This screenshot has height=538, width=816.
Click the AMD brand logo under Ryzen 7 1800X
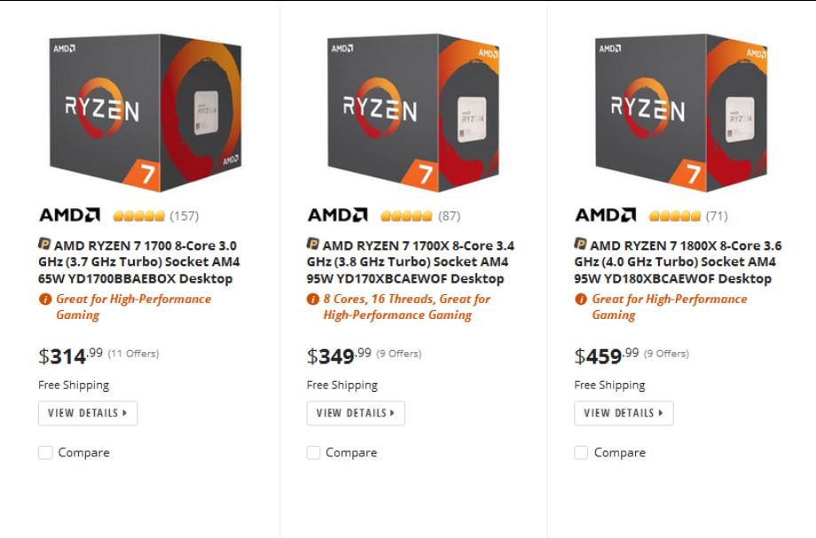pos(605,215)
